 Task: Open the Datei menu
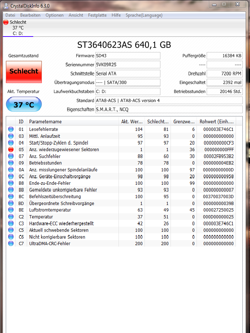tap(10, 15)
